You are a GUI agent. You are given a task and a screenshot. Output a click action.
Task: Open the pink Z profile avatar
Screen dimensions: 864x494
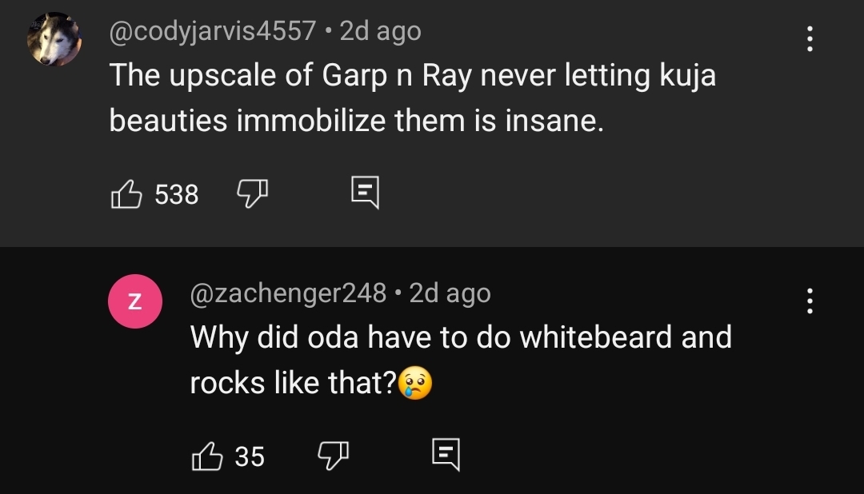point(135,301)
